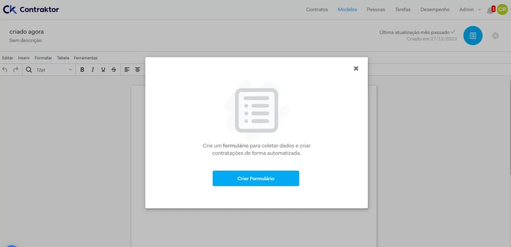Toggle bold formatting
The height and width of the screenshot is (247, 511).
(82, 70)
